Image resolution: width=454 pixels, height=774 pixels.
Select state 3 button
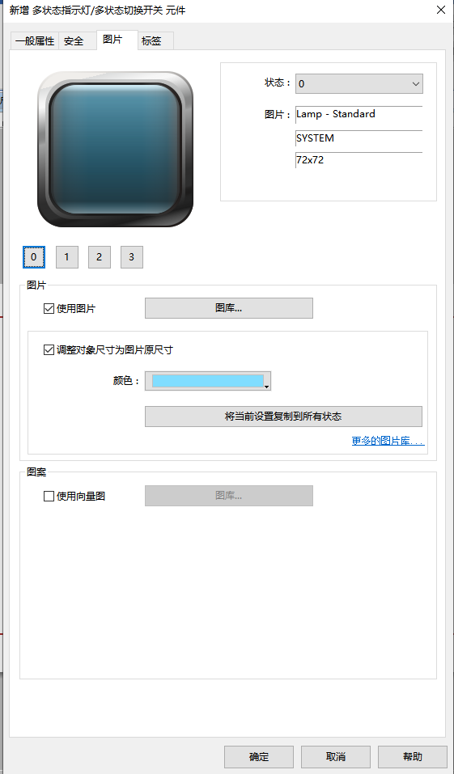click(x=131, y=256)
